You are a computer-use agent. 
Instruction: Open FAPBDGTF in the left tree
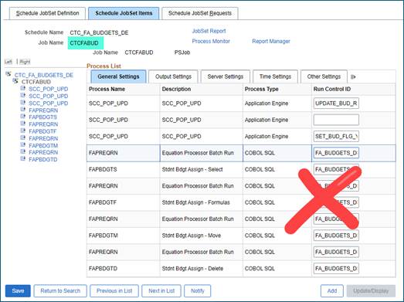point(42,131)
